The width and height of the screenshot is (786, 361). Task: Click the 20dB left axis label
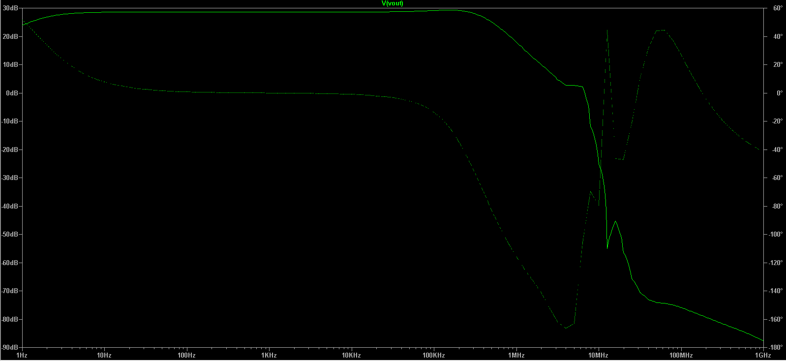tap(10, 36)
